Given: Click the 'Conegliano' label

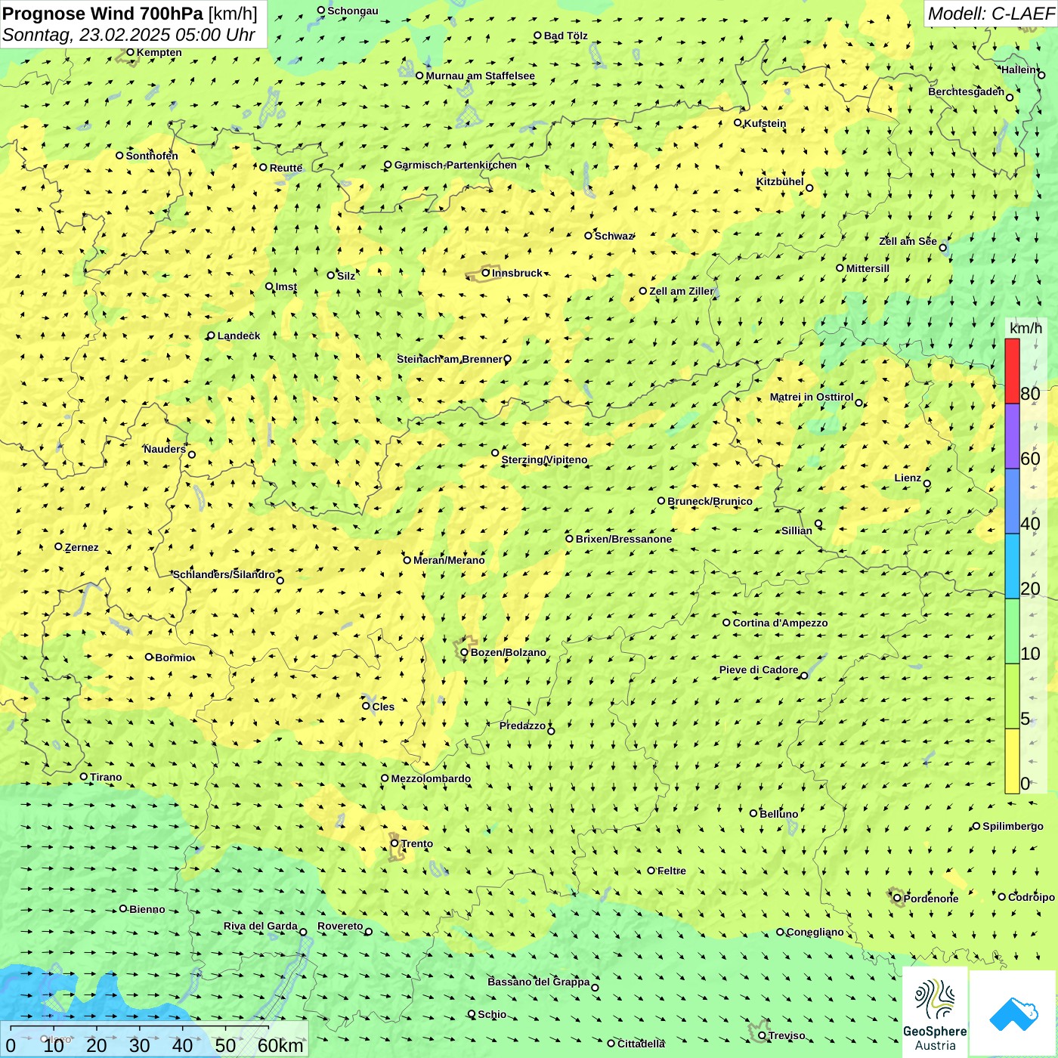Looking at the screenshot, I should click(815, 932).
